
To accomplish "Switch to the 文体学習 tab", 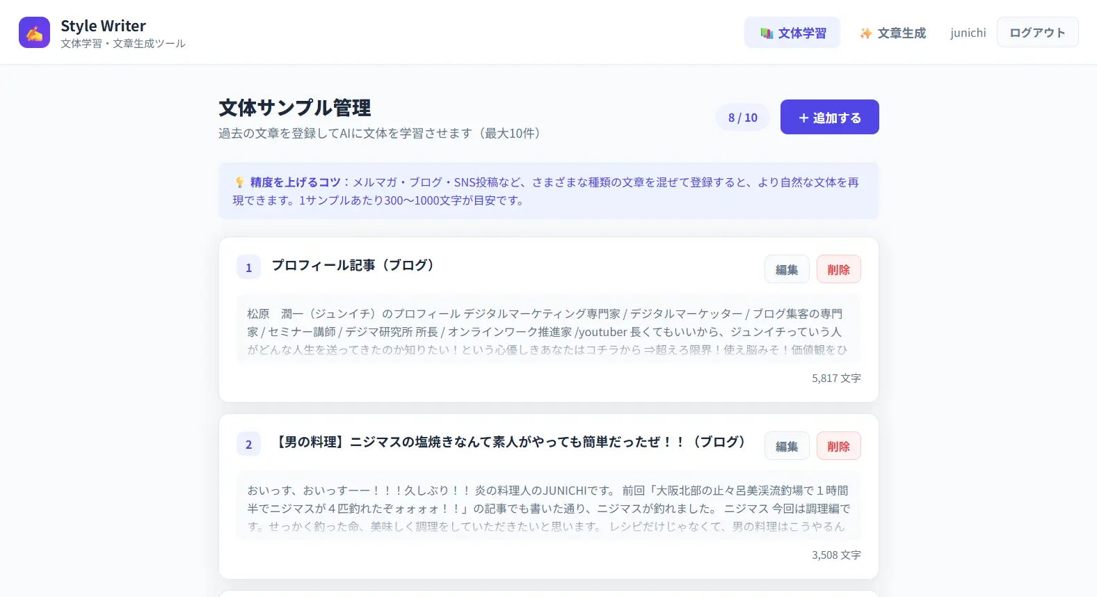I will click(x=792, y=33).
